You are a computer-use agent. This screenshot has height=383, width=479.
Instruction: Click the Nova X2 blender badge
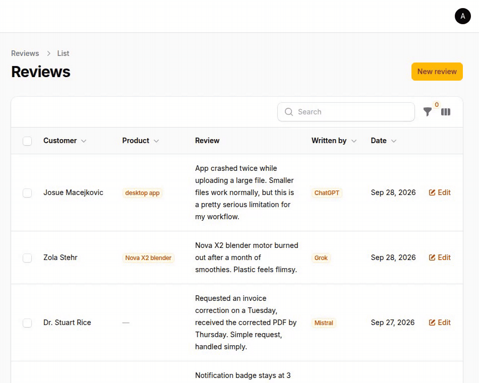coord(148,258)
